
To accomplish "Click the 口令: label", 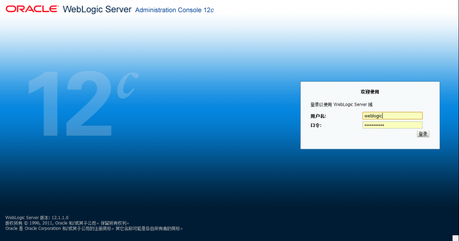I will (316, 125).
